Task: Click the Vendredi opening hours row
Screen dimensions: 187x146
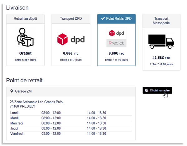Action: click(71, 134)
